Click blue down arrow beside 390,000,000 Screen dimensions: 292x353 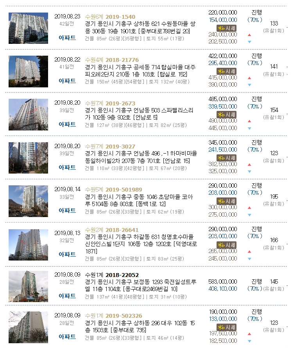249,85
